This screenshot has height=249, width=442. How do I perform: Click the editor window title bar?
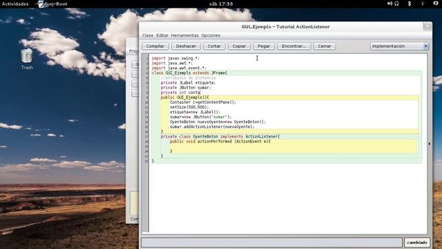click(x=285, y=27)
